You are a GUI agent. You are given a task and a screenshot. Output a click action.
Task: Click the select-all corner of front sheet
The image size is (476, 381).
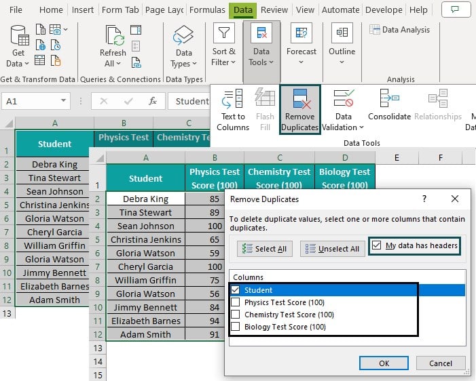tap(98, 157)
